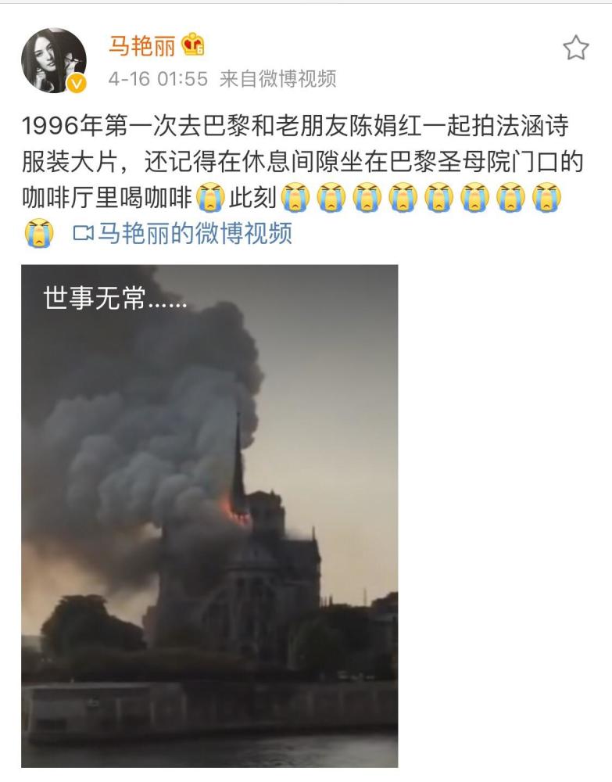Favorite the post with the star icon
612x782 pixels.
pos(575,48)
